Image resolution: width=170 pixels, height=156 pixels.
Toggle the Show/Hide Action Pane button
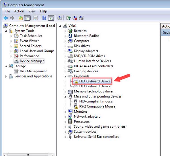[x=51, y=18]
